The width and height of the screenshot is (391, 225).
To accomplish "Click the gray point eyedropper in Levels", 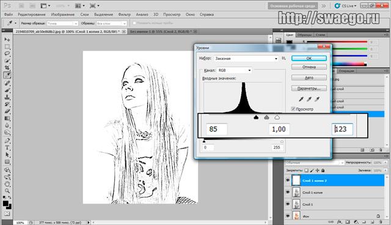I will [x=309, y=99].
